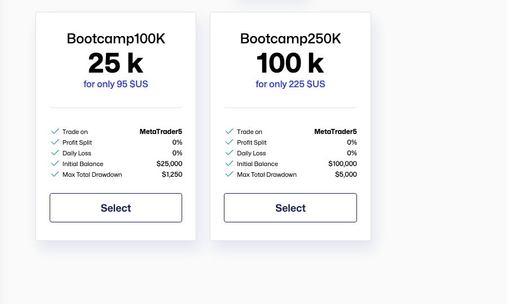Screen dimensions: 507x304
Task: Select the Bootcamp250K plan
Action: (290, 208)
